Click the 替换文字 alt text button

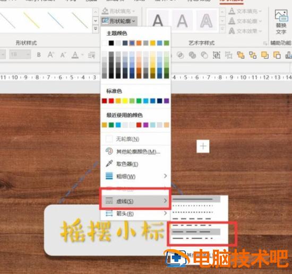pyautogui.click(x=281, y=22)
